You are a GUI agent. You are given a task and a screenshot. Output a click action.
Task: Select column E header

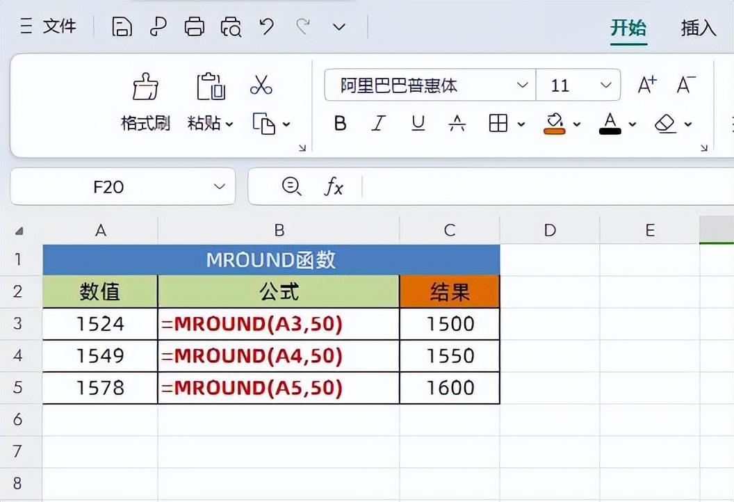point(650,230)
